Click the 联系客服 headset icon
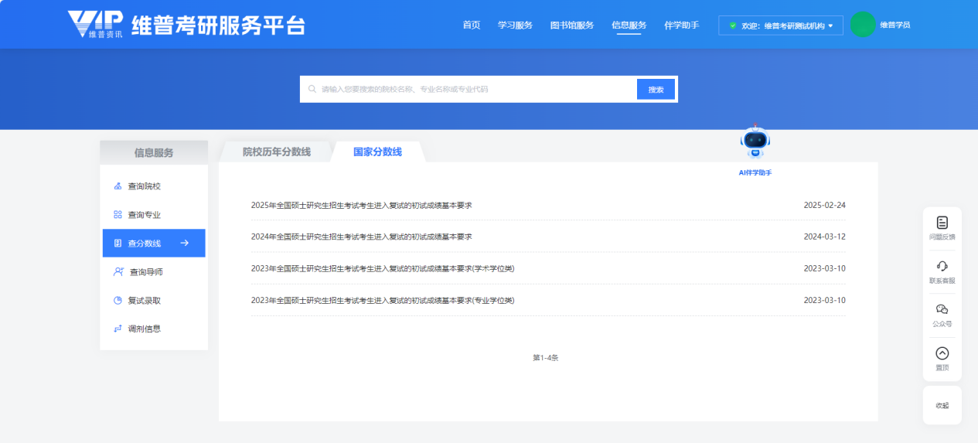Viewport: 978px width, 443px height. coord(942,267)
